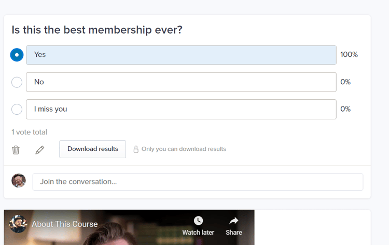Select the I miss you radio button
The width and height of the screenshot is (389, 245).
(x=17, y=109)
